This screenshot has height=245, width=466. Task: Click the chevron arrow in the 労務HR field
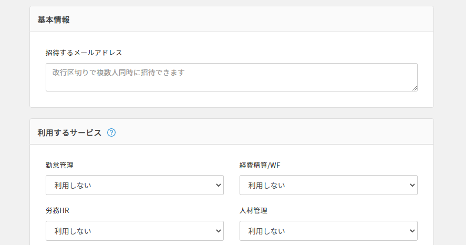tap(219, 231)
